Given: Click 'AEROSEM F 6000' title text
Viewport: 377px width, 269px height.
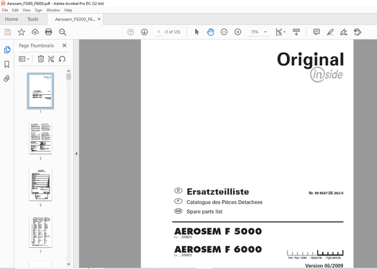Looking at the screenshot, I should coord(218,250).
